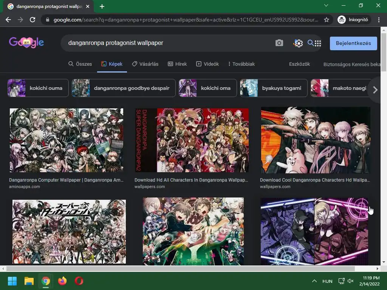
Task: Click the browser forward arrow
Action: click(20, 20)
